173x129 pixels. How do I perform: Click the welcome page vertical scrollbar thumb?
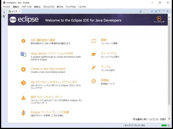(169, 62)
